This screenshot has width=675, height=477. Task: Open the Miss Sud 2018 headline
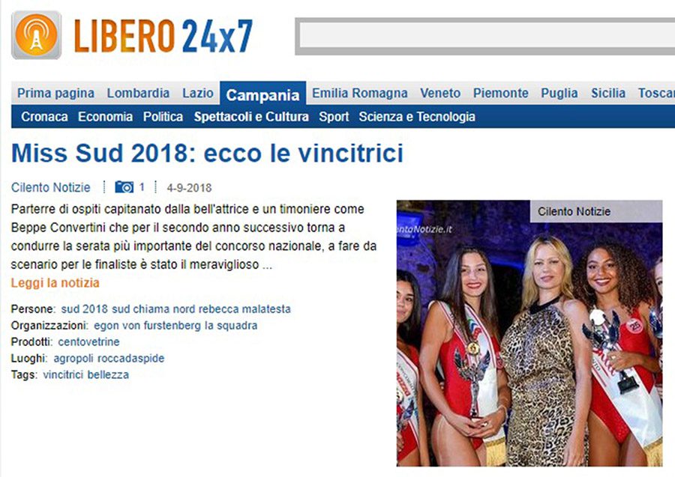(207, 153)
